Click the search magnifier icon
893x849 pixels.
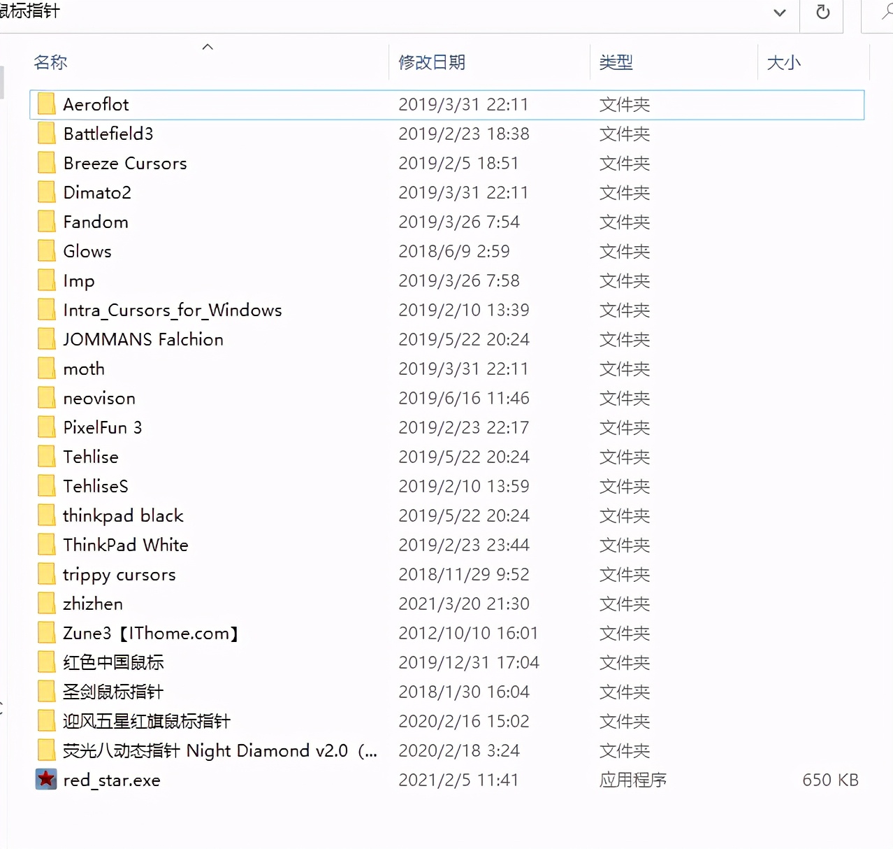tap(885, 13)
